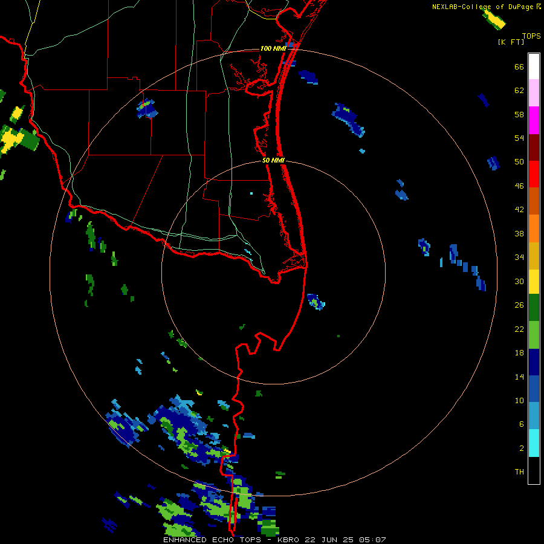The image size is (544, 544).
Task: Click the ENHANCED ECHO TOPS KBRO caption
Action: [x=274, y=540]
